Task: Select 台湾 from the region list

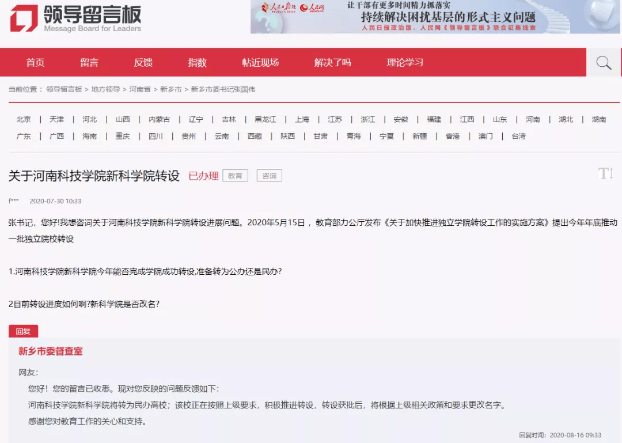Action: point(517,136)
